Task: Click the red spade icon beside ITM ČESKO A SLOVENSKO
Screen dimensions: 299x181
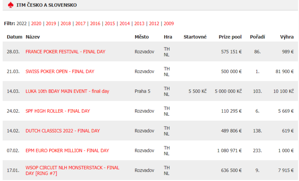Action: tap(11, 5)
